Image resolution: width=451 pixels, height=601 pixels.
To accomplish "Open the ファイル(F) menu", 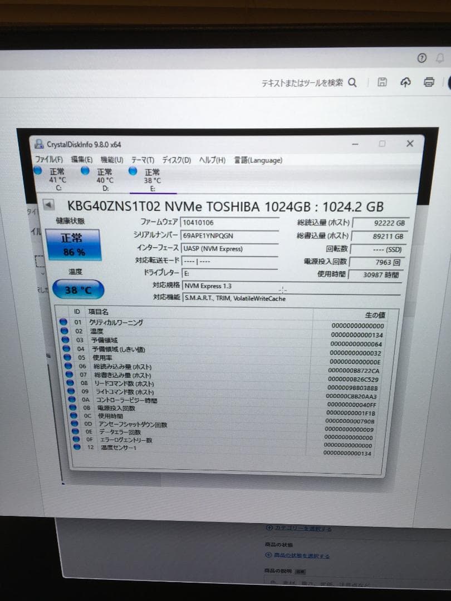I will click(49, 159).
